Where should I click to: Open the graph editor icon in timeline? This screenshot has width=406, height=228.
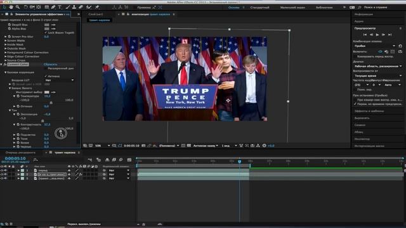tap(129, 160)
